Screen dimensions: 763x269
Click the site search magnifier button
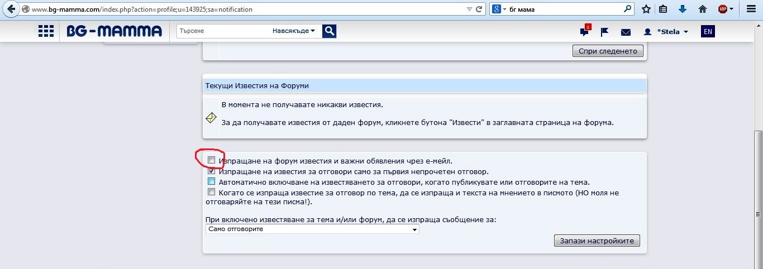coord(330,31)
